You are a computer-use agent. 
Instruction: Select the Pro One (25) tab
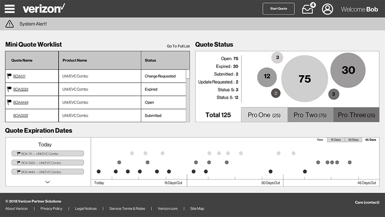coord(264,115)
